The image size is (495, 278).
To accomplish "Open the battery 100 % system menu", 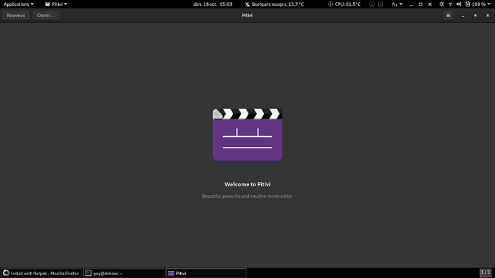I will 478,4.
